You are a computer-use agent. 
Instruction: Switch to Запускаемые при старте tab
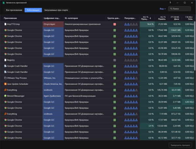coord(56,10)
